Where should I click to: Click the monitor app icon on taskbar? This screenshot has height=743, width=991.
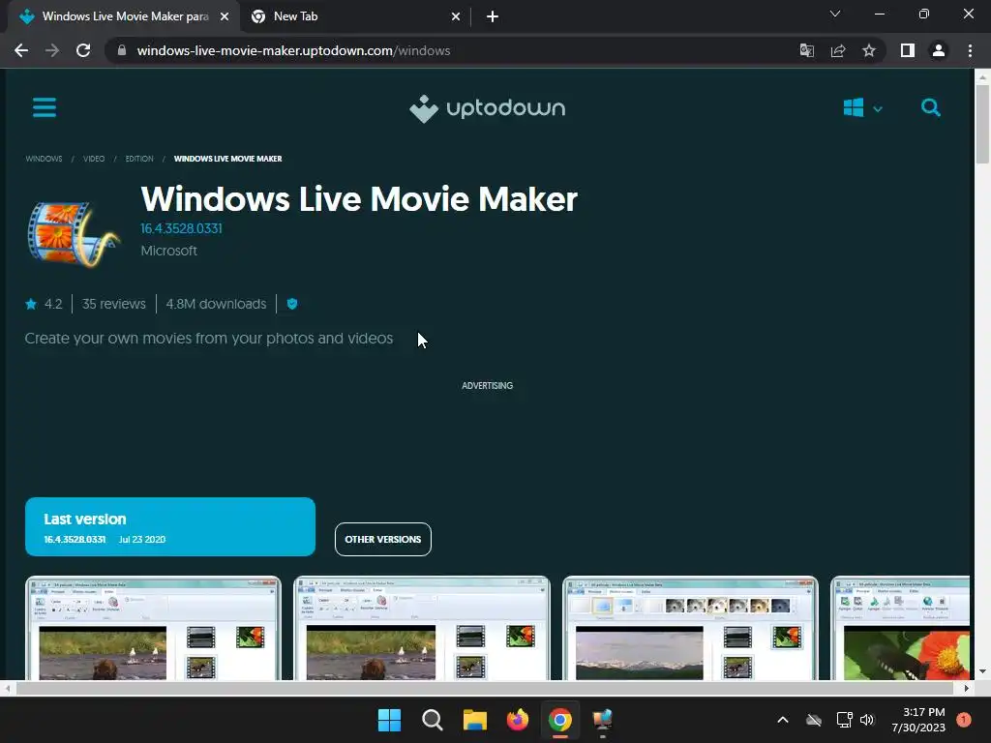[602, 720]
